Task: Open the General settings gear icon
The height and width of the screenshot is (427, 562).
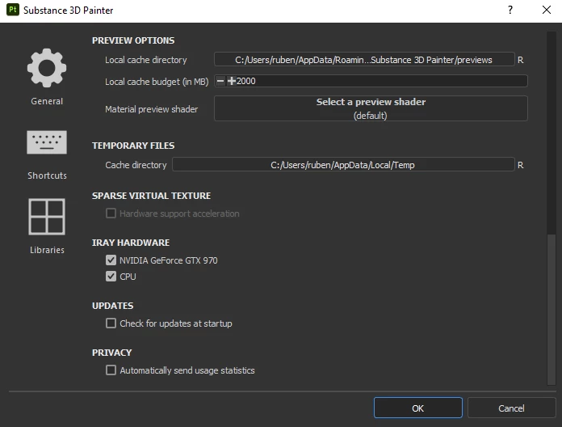Action: coord(47,68)
